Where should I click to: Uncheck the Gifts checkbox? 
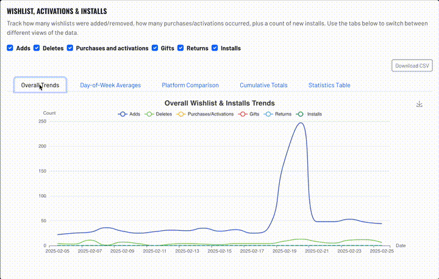[155, 48]
